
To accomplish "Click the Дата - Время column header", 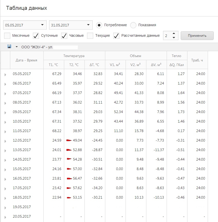I will (27, 60).
